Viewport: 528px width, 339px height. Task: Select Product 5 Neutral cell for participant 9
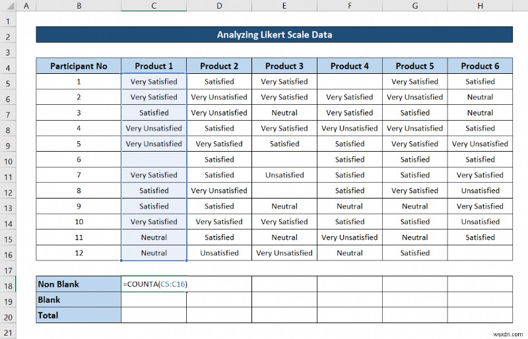(x=415, y=206)
